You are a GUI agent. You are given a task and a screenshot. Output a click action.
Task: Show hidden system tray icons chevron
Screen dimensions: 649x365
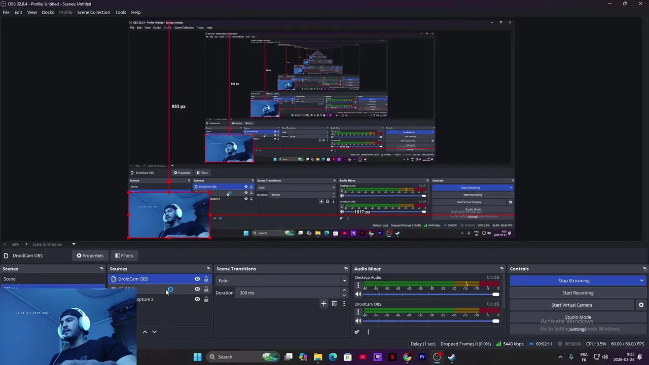tap(560, 357)
